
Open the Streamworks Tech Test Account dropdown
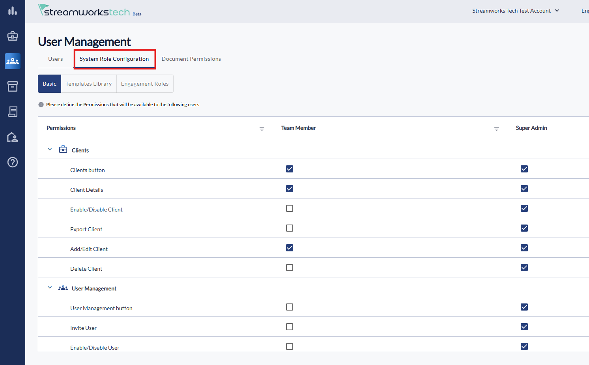pos(516,11)
